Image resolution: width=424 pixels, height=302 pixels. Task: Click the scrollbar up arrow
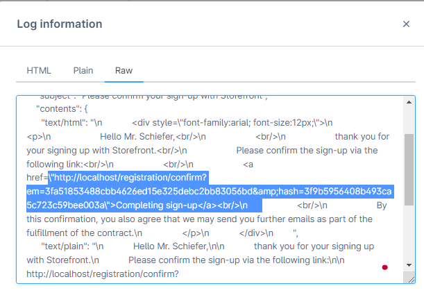click(409, 101)
